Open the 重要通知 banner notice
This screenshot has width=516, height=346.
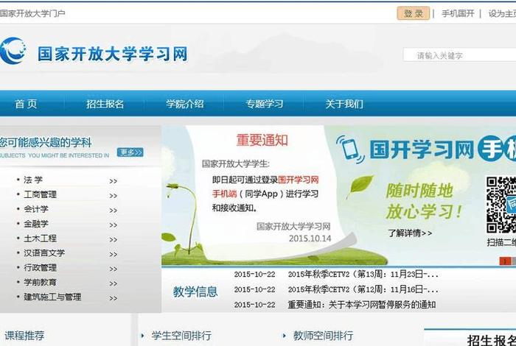click(x=262, y=141)
